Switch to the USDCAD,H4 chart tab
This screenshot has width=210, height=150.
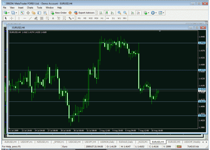click(75, 142)
